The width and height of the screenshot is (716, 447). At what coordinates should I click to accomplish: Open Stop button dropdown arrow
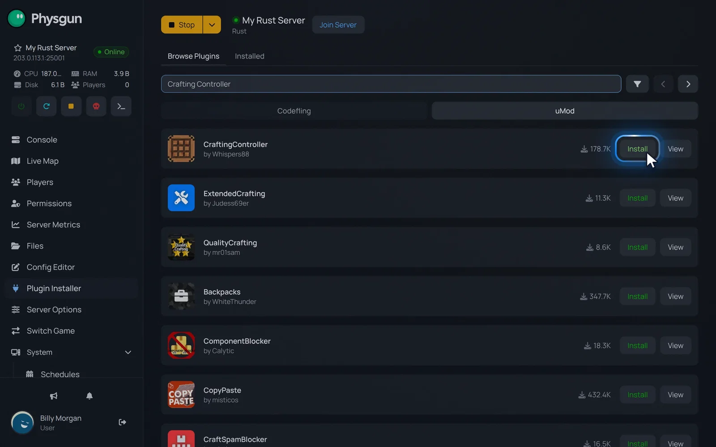pos(212,25)
